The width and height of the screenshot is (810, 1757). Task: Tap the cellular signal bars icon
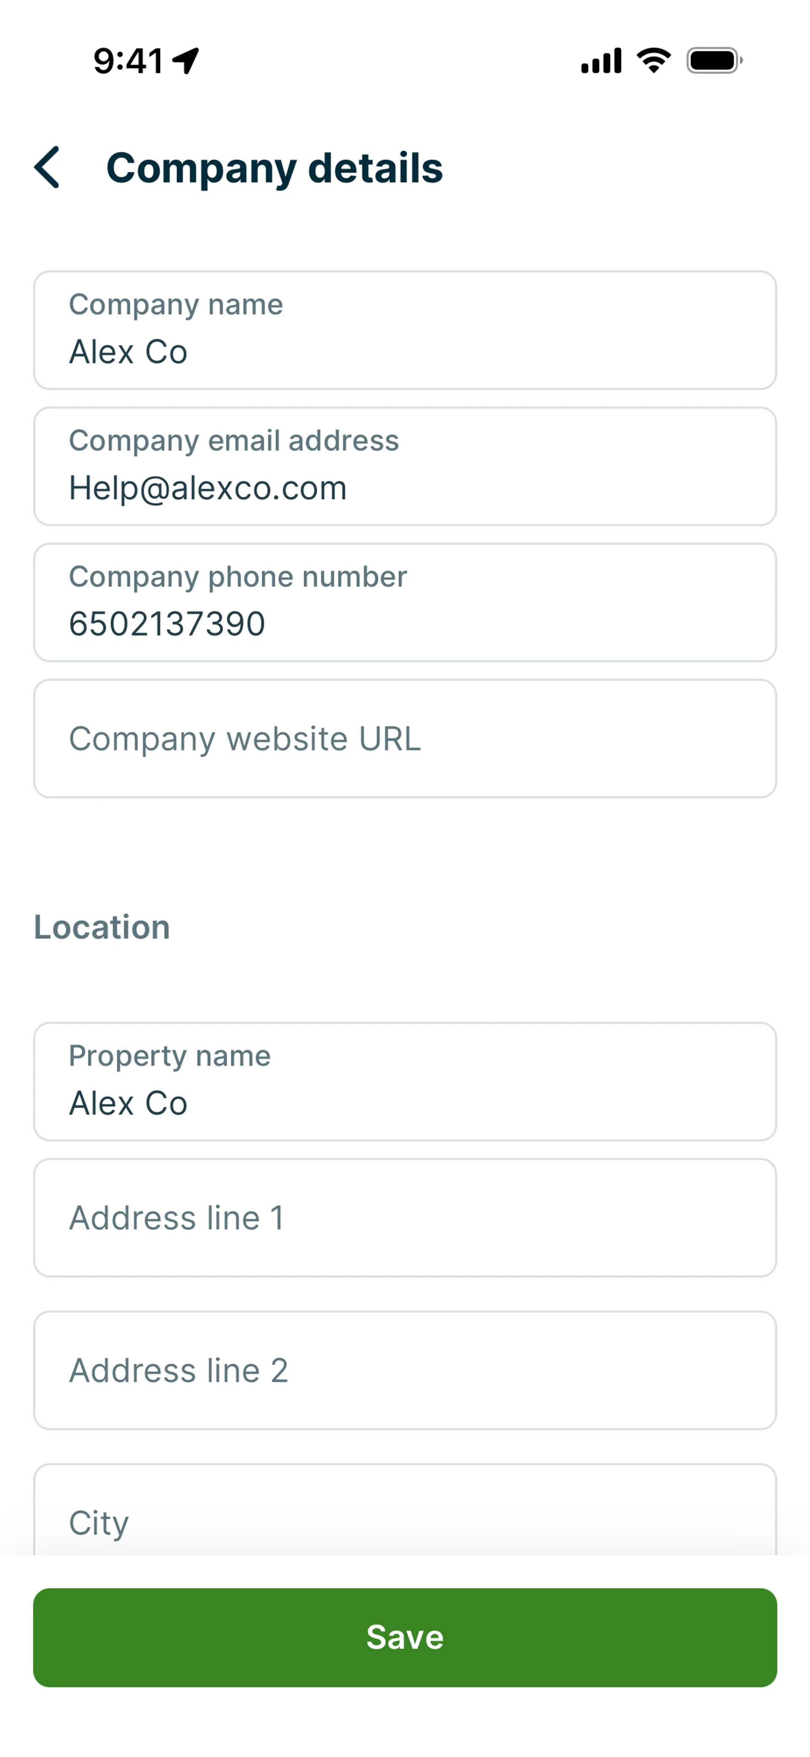tap(601, 61)
